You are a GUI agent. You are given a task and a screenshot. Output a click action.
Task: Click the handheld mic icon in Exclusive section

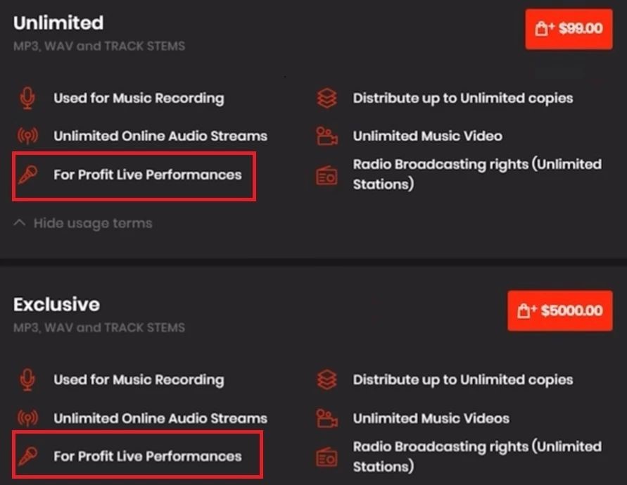click(27, 456)
